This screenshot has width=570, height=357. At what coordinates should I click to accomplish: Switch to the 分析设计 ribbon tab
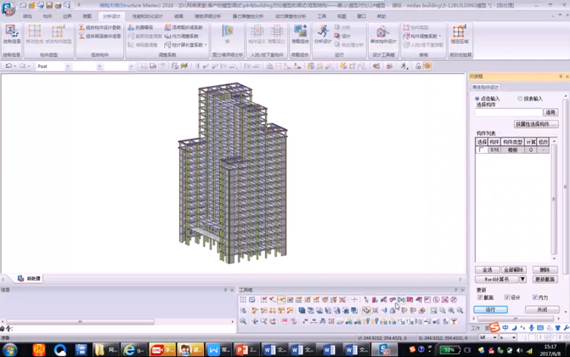[111, 16]
